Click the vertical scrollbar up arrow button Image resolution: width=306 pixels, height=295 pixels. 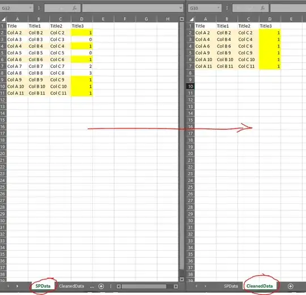(x=182, y=19)
